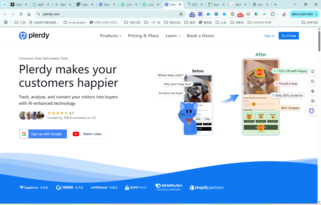This screenshot has width=321, height=205.
Task: Open the apps grid in bookmarks bar
Action: tap(6, 22)
